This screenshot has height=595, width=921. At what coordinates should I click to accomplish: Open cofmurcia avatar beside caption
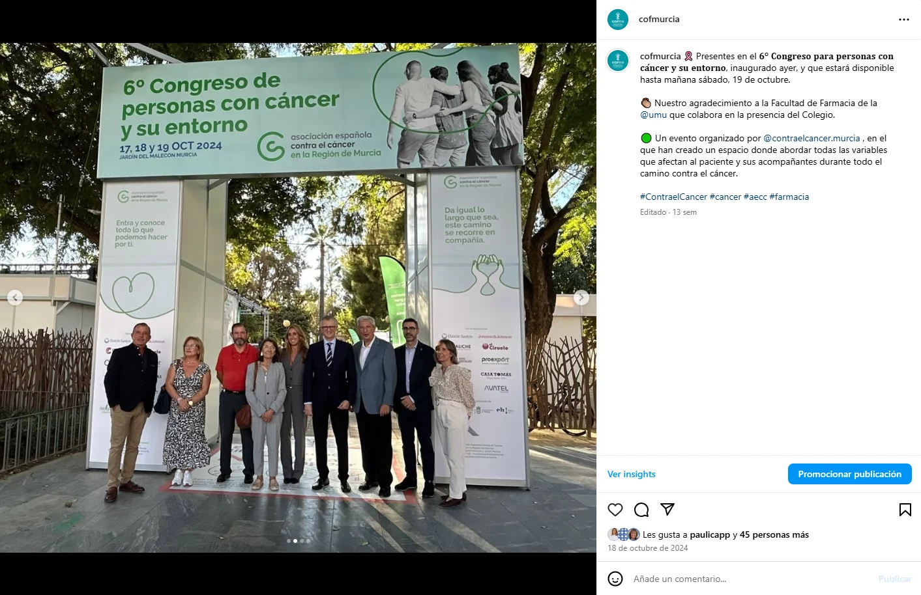(x=618, y=61)
